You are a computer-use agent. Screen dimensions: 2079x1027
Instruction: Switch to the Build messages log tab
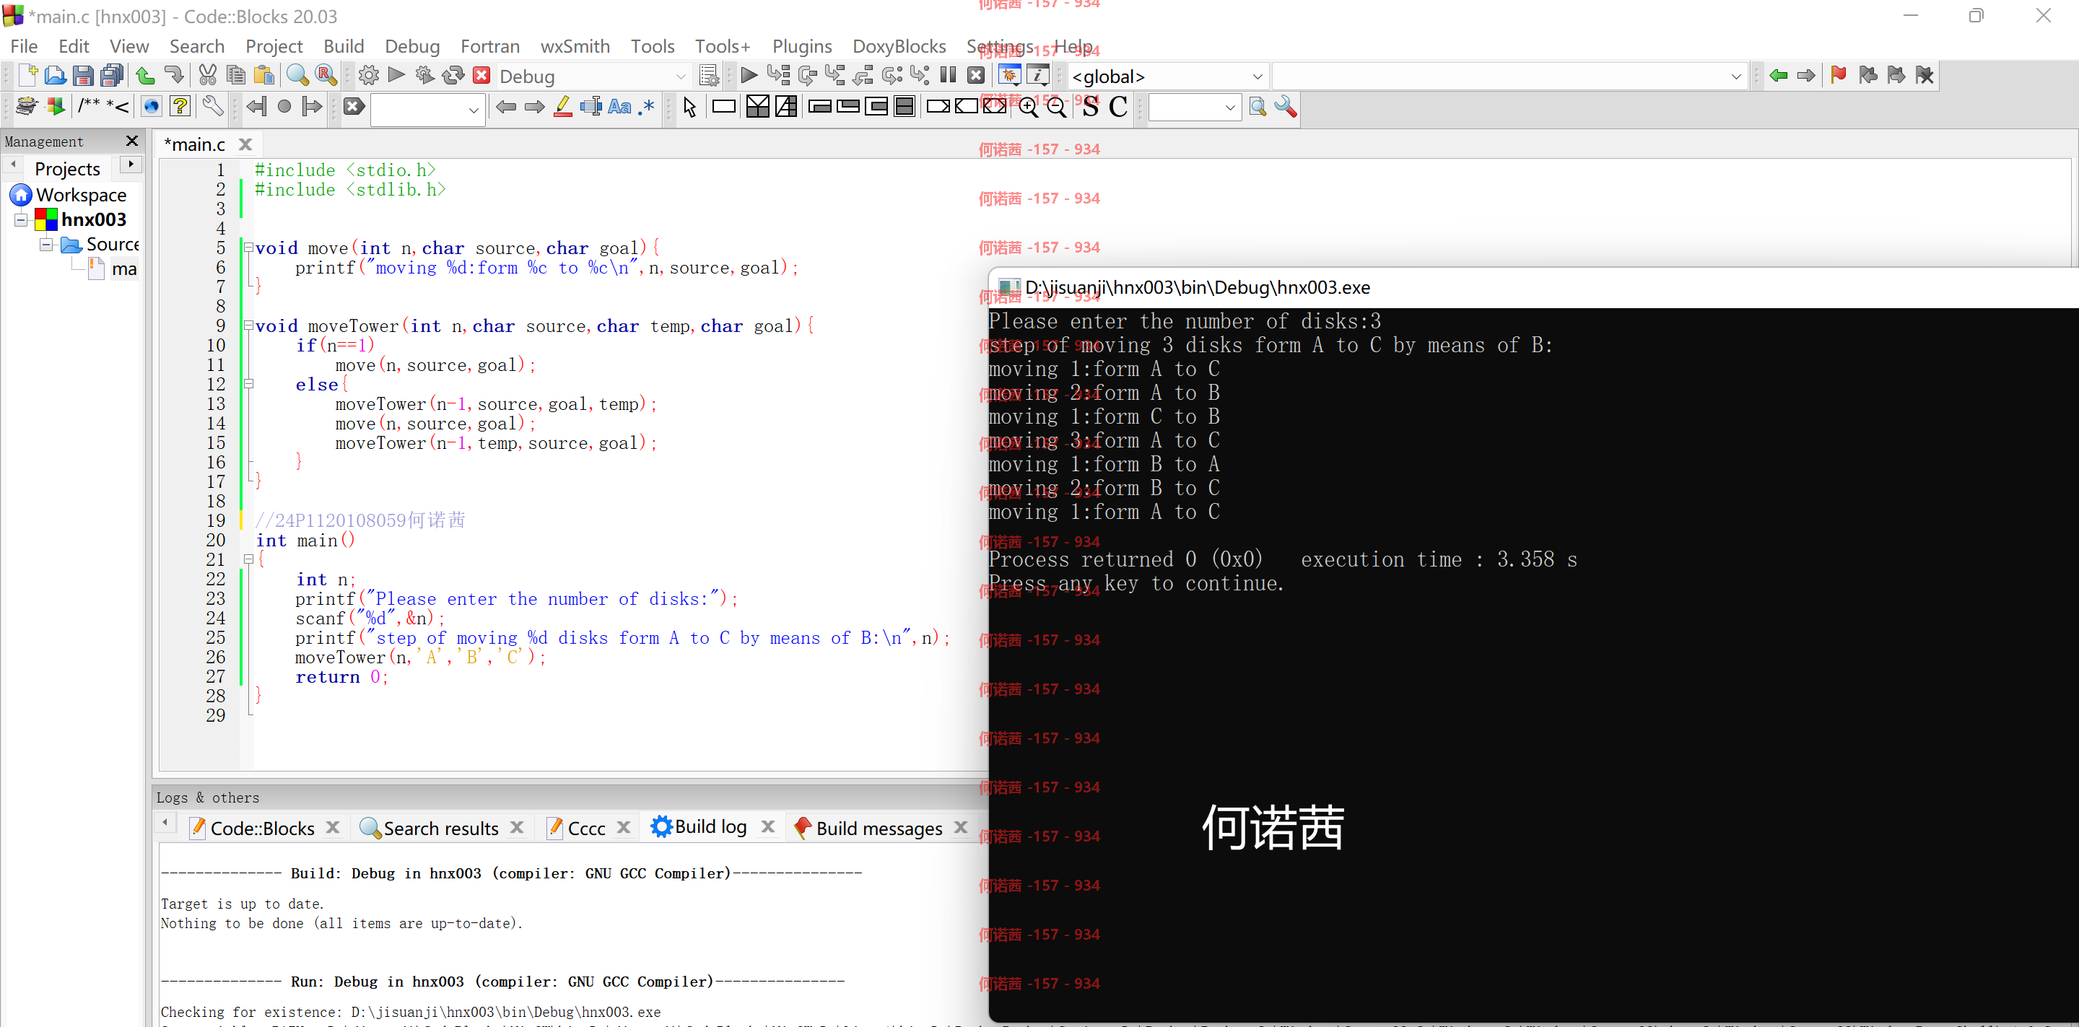[x=878, y=828]
